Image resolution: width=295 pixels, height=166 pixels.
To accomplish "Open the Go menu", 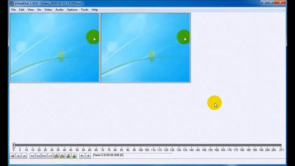I will (39, 10).
